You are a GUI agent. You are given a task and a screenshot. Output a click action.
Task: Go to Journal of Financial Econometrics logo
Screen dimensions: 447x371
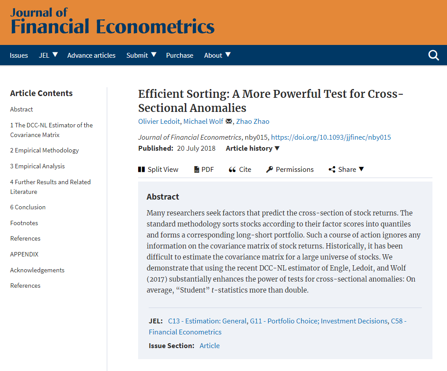[x=113, y=21]
